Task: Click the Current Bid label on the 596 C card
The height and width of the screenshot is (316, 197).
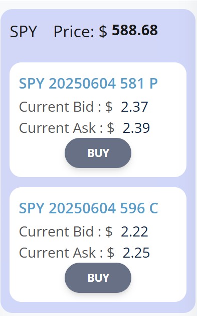Action: pos(56,231)
